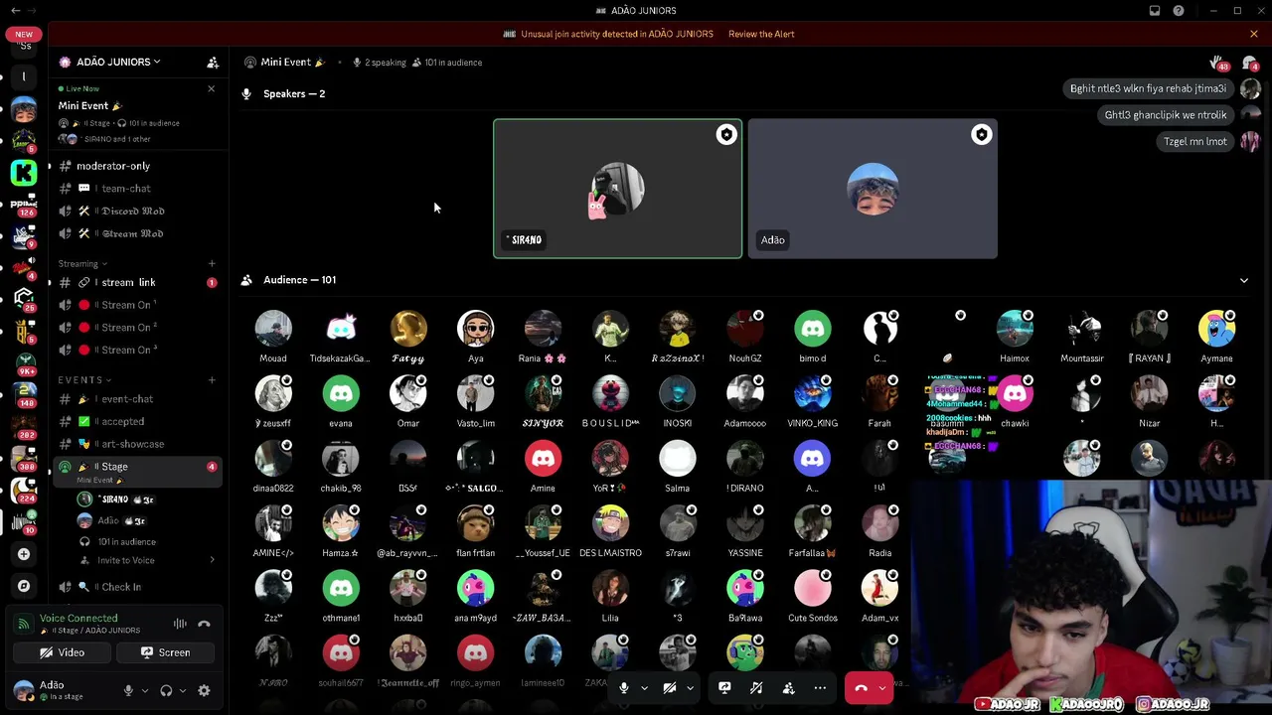
Task: Click the Review the Alert link
Action: click(761, 34)
